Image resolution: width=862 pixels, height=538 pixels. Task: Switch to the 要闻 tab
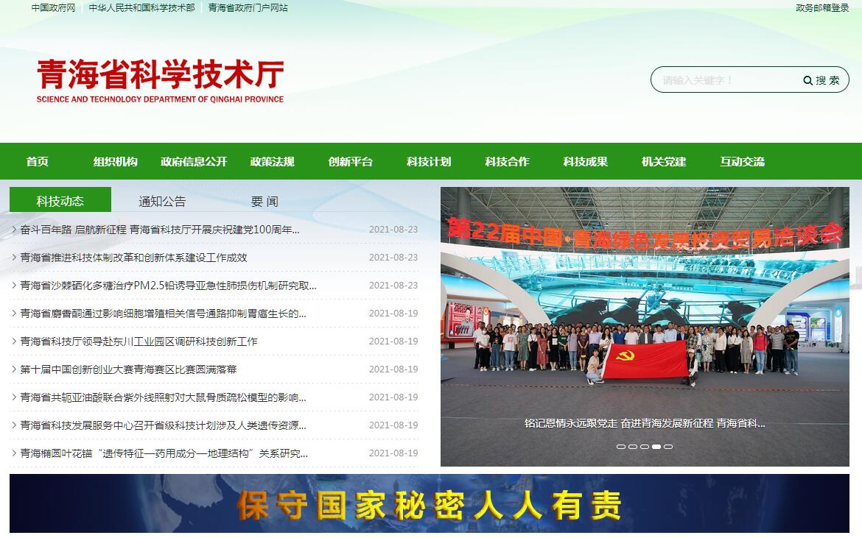[x=264, y=201]
